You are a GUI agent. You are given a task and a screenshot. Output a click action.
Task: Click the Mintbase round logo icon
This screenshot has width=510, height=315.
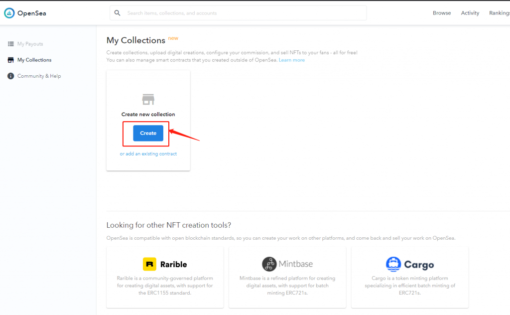pyautogui.click(x=269, y=264)
